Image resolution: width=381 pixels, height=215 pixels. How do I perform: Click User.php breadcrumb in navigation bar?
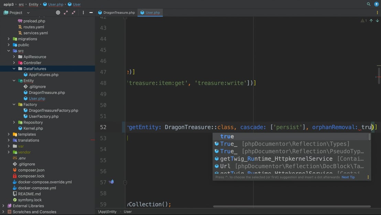coord(53,4)
